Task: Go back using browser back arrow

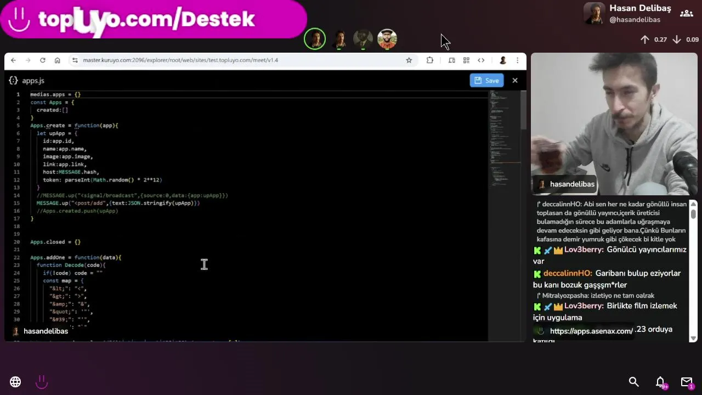Action: 13,60
